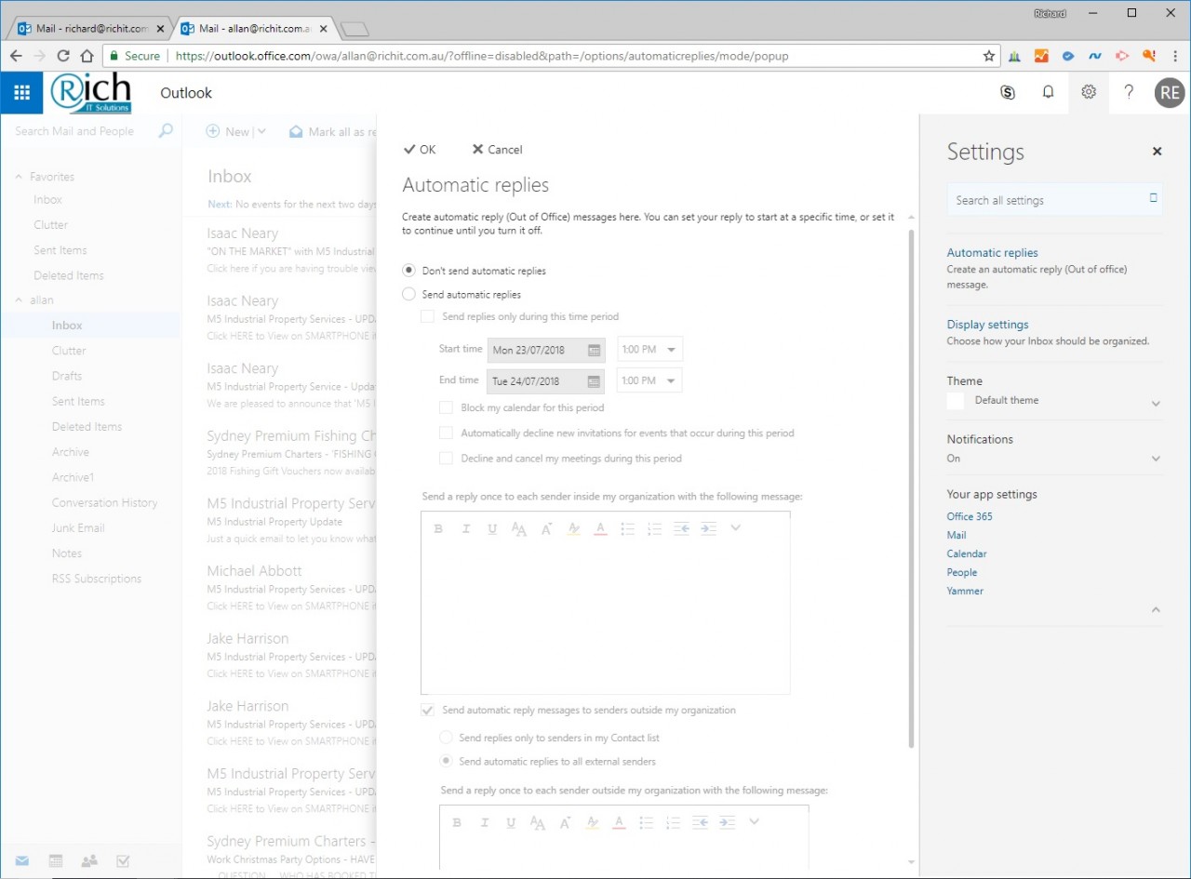Open font picker in inside-organization editor
The height and width of the screenshot is (879, 1191).
(519, 528)
